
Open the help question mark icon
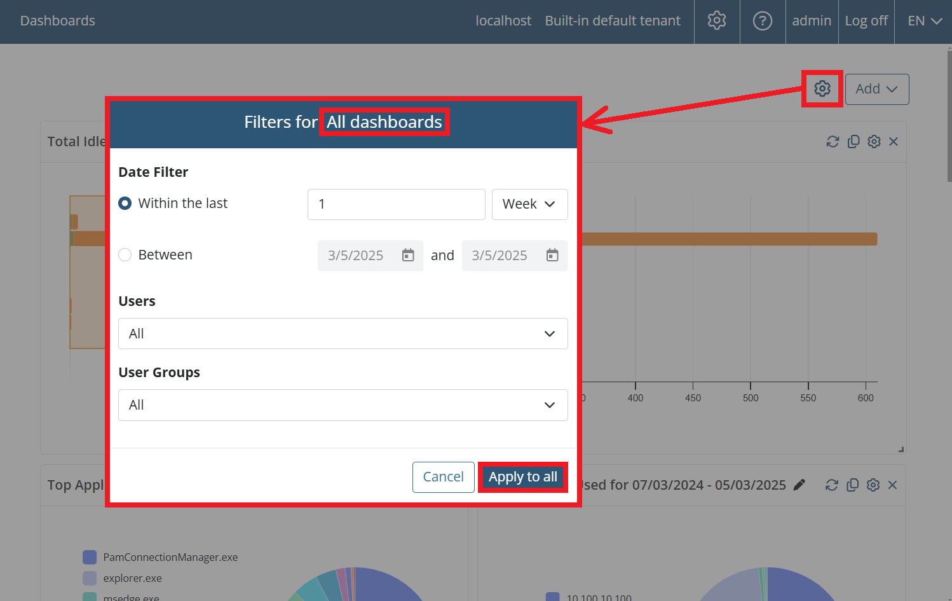pyautogui.click(x=762, y=21)
